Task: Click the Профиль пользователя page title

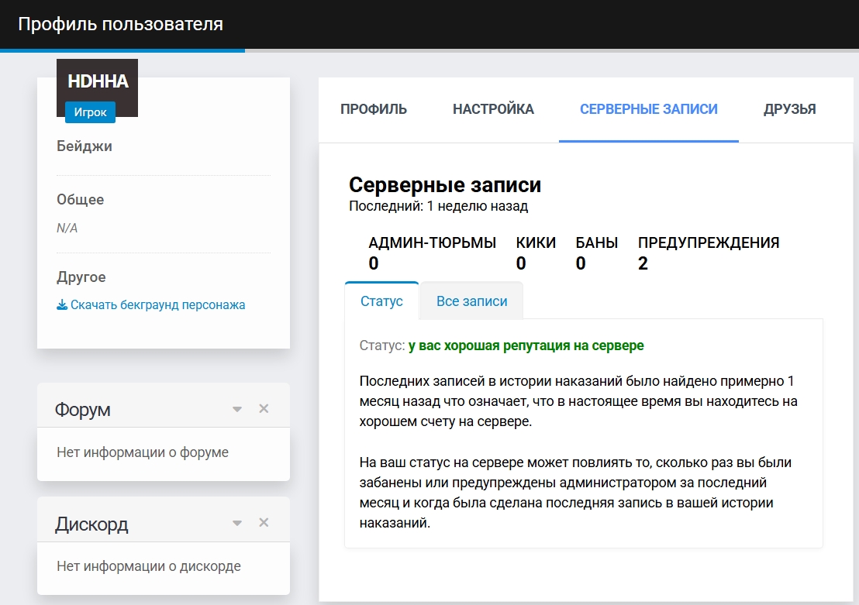Action: (120, 24)
